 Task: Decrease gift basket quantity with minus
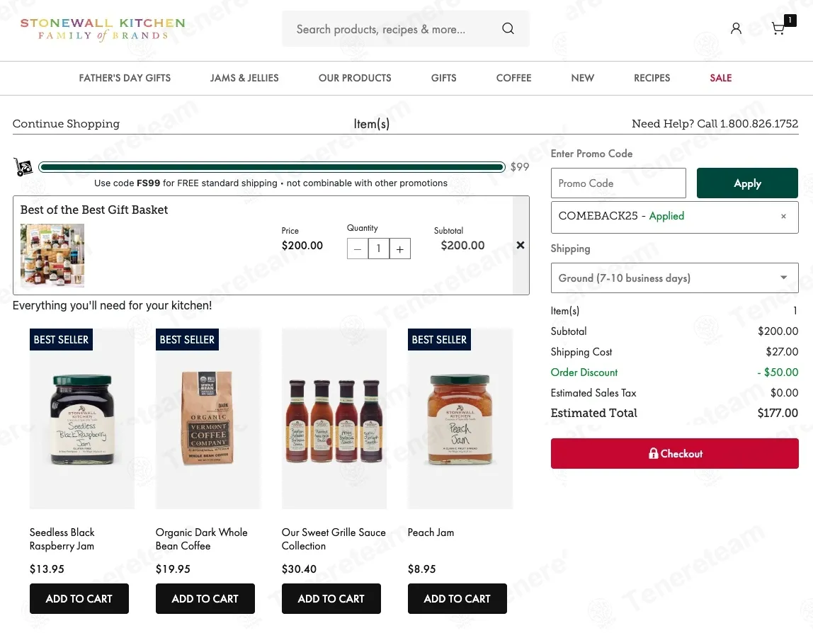[x=357, y=249]
